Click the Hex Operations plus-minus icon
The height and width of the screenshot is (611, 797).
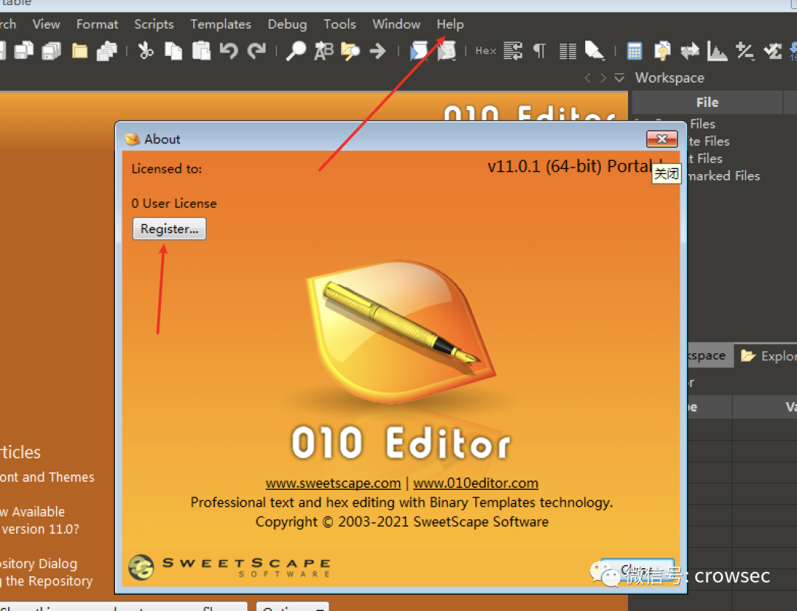click(x=745, y=51)
